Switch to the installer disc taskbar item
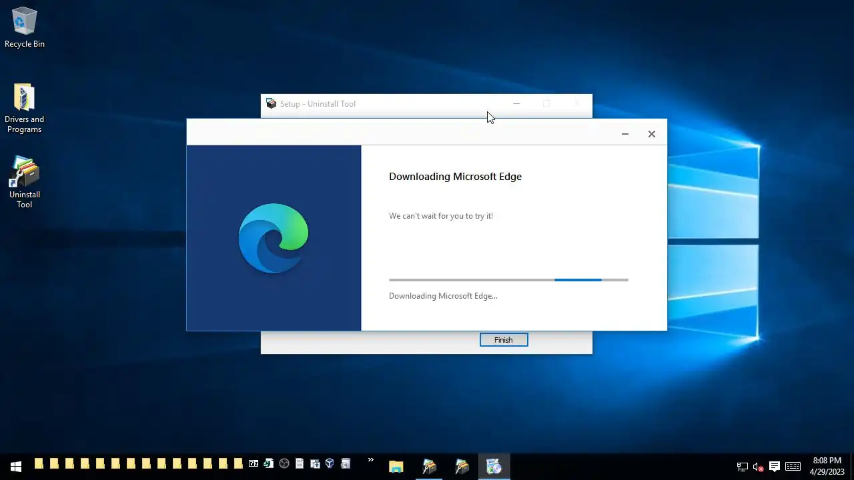The image size is (854, 480). [494, 466]
